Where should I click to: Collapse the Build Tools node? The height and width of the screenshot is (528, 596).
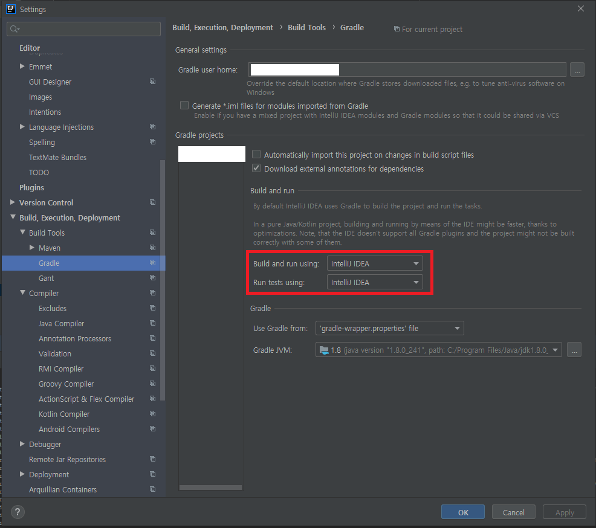tap(22, 232)
